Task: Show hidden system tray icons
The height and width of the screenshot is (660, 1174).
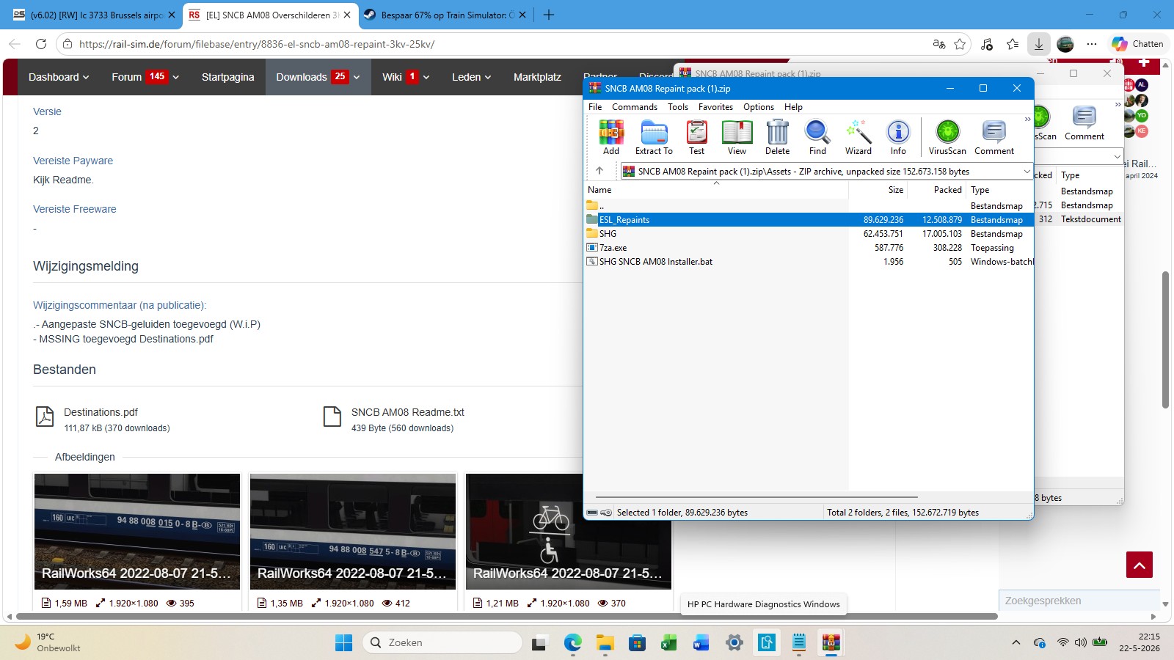Action: (1016, 643)
